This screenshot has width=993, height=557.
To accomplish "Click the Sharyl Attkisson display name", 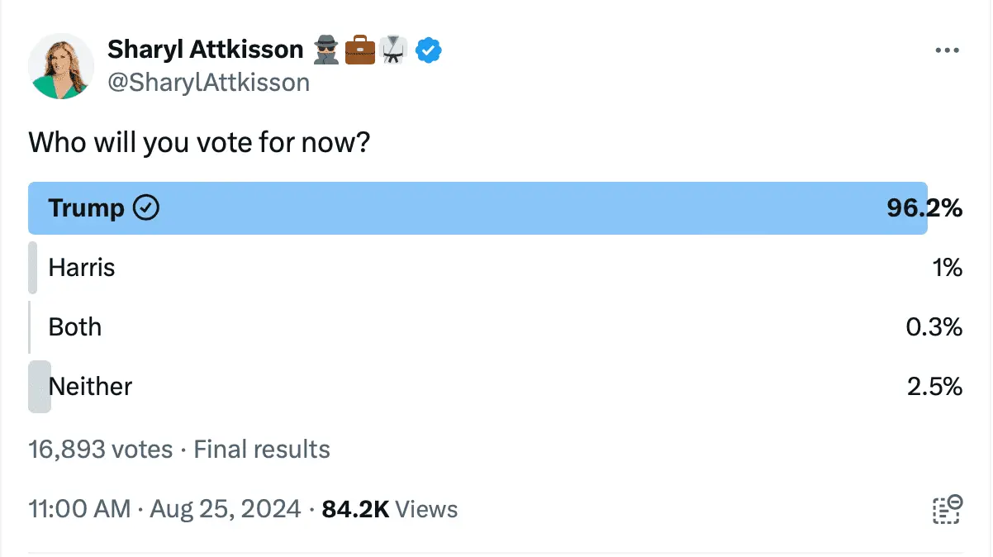I will click(206, 50).
